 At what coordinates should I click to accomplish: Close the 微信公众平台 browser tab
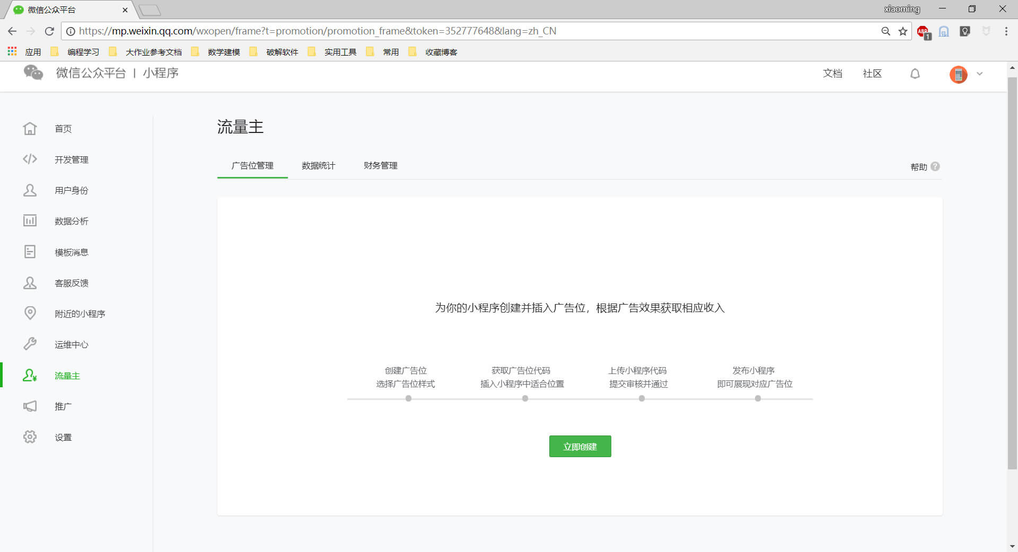point(125,10)
